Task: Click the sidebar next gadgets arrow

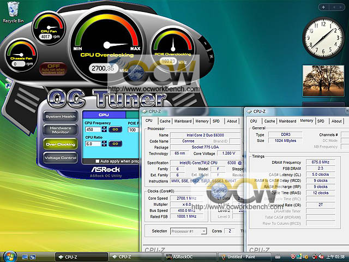Action: 340,7
